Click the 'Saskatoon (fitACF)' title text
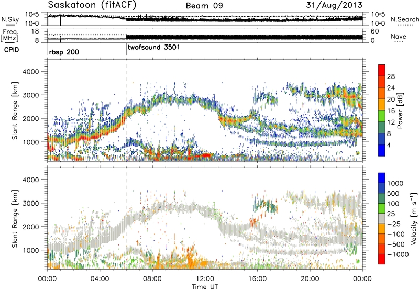This screenshot has height=290, width=419. [92, 5]
